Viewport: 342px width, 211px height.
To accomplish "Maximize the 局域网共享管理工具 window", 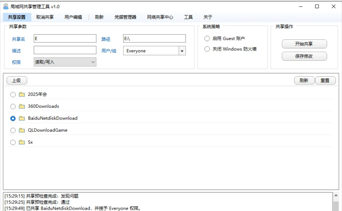I will [x=317, y=7].
